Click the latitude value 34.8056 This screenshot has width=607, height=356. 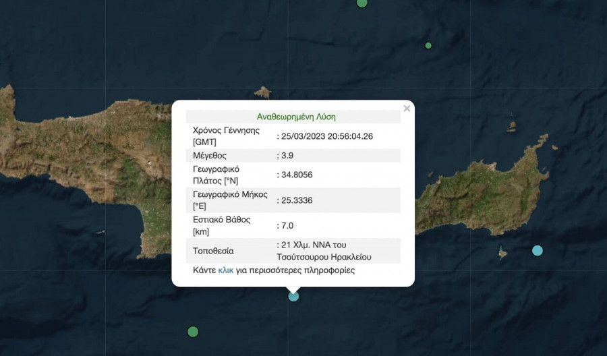click(x=297, y=175)
